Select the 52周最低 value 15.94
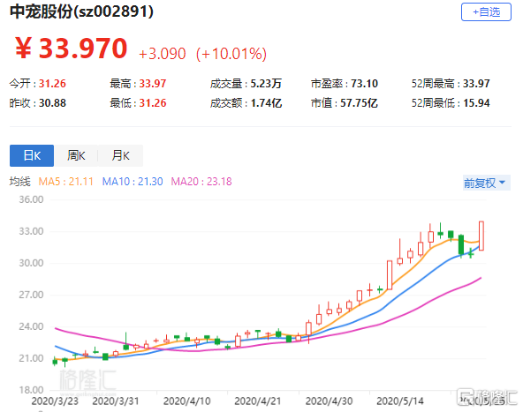 tap(476, 103)
